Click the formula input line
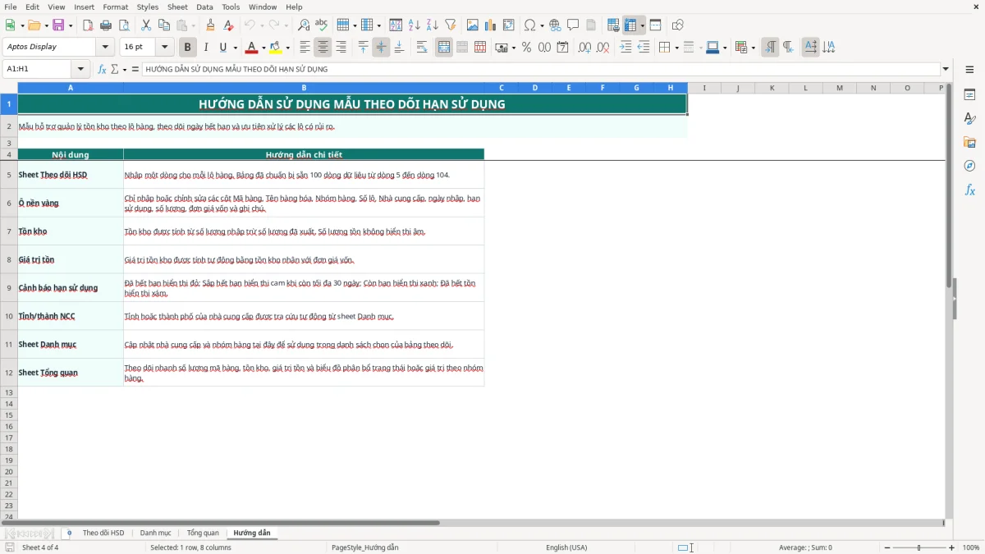985x554 pixels. coord(542,70)
